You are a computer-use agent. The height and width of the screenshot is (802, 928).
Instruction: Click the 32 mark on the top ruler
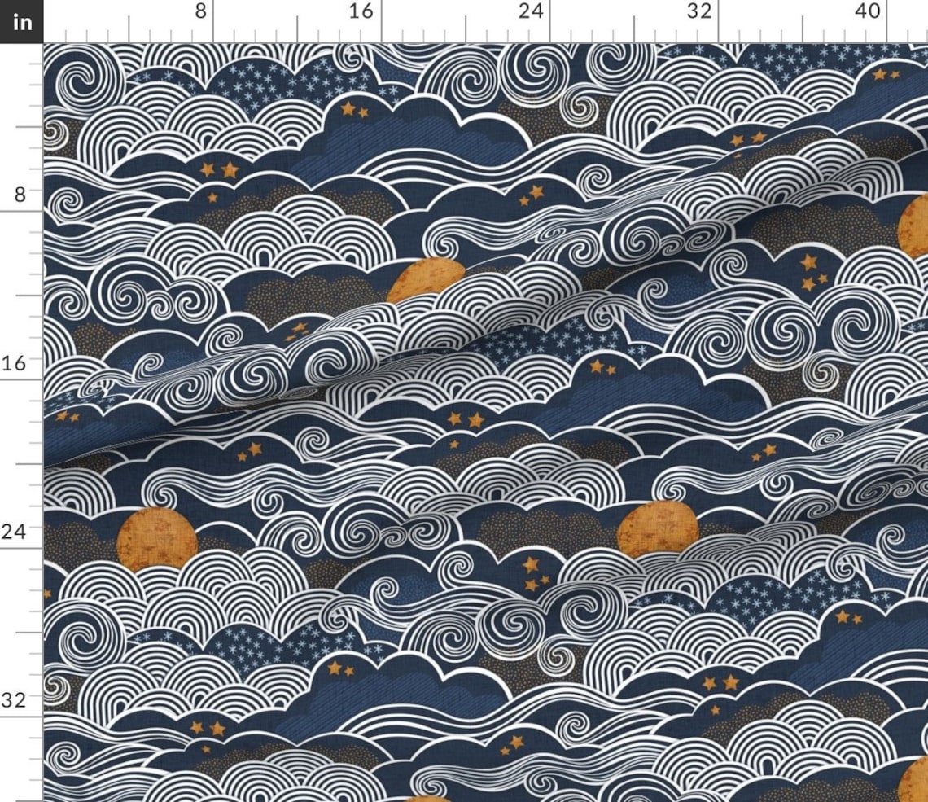point(697,12)
